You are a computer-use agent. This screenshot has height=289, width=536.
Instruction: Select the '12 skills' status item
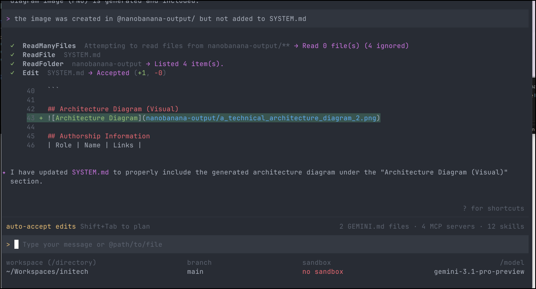coord(506,227)
